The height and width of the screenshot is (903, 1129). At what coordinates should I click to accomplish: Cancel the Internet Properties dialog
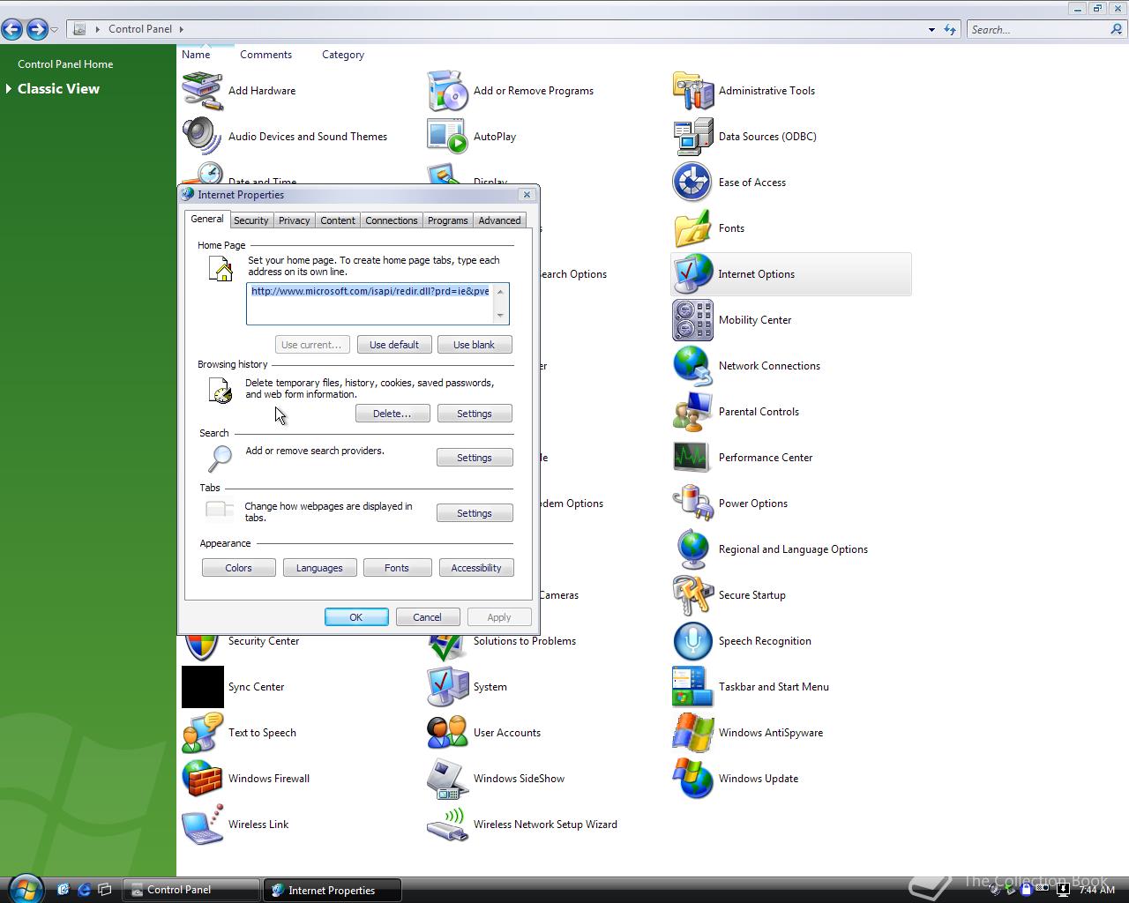coord(428,617)
